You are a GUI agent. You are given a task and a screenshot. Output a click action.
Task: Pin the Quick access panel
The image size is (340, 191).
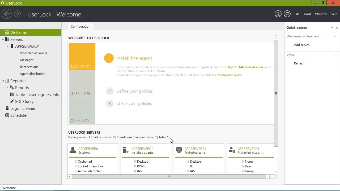pyautogui.click(x=332, y=28)
